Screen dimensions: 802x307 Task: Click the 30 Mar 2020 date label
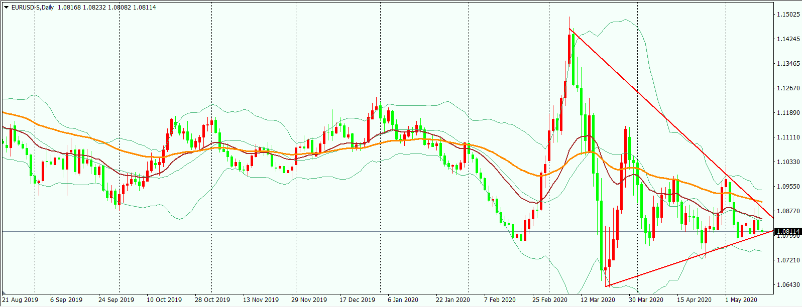[646, 300]
